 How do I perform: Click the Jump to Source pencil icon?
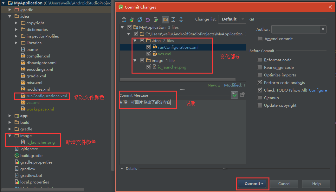pyautogui.click(x=156, y=20)
